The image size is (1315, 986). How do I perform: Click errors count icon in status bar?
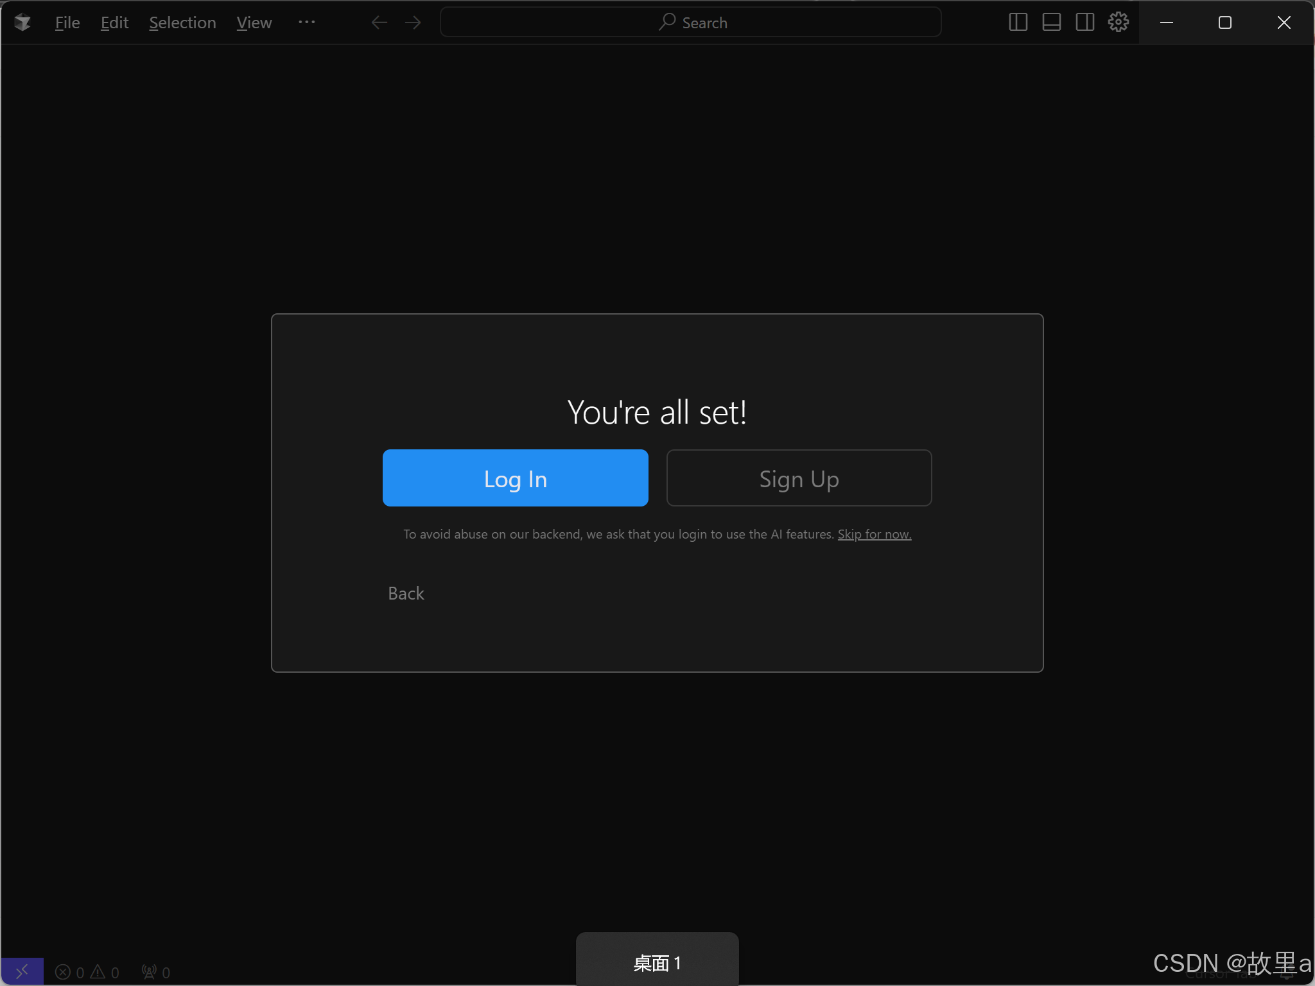tap(63, 972)
